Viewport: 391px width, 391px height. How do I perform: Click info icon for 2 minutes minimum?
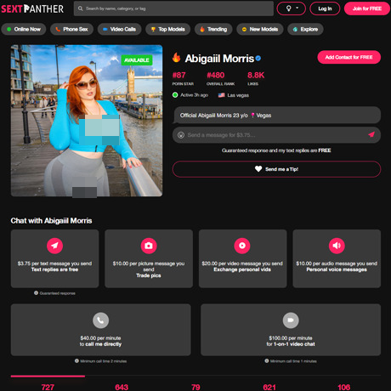(76, 360)
